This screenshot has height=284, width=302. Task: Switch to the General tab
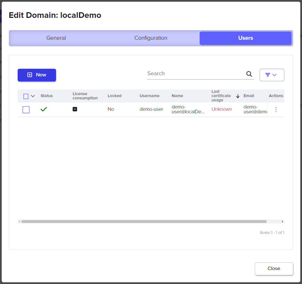click(x=56, y=38)
